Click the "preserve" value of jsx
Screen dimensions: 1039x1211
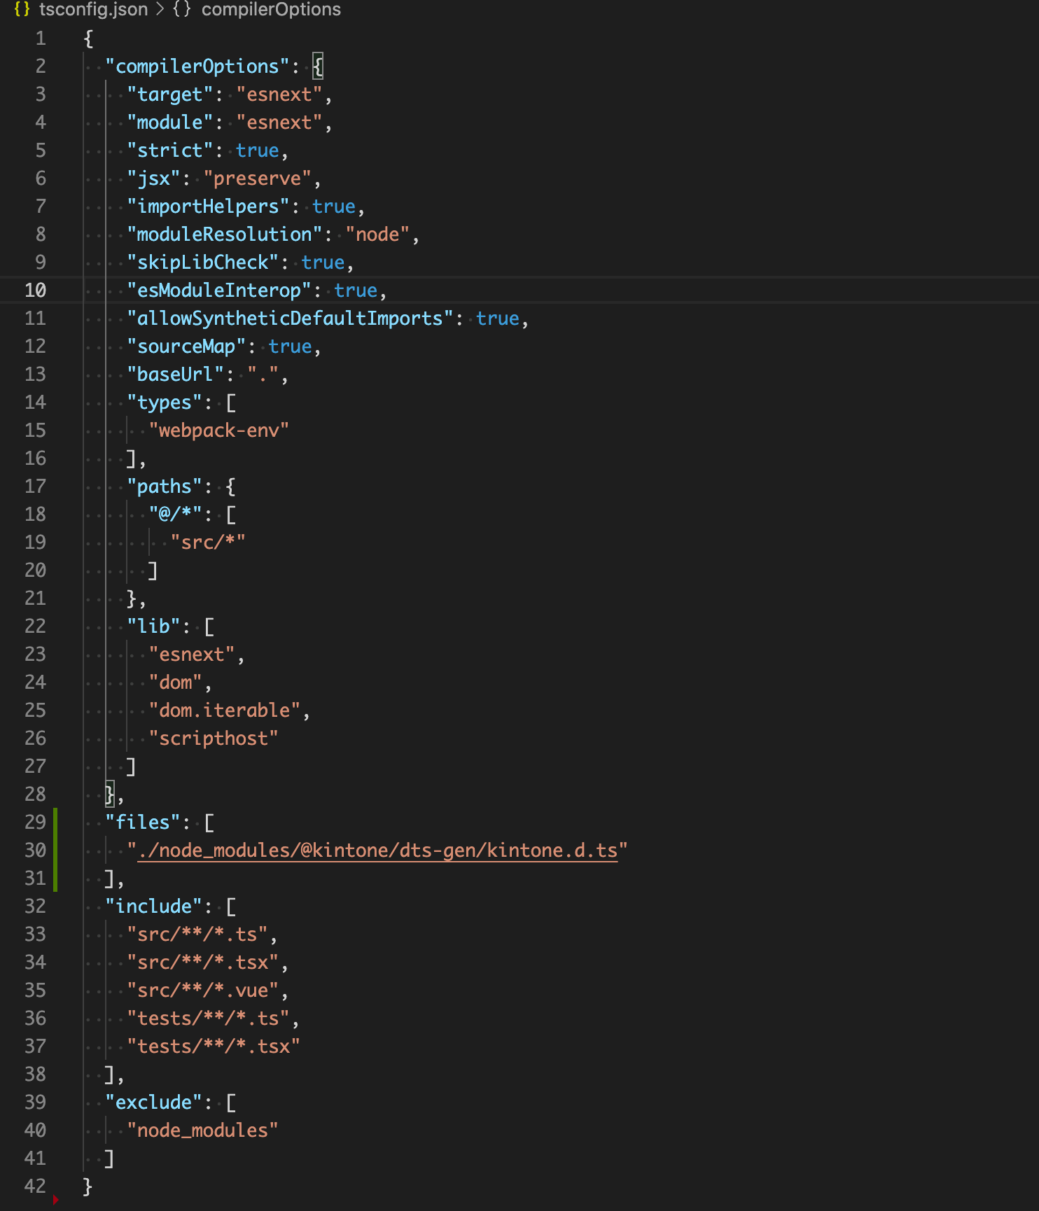point(257,178)
